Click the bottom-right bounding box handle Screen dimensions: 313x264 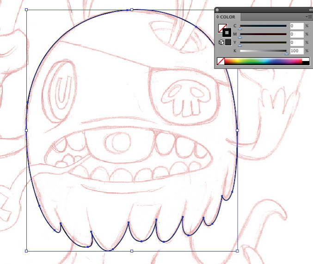click(x=237, y=251)
